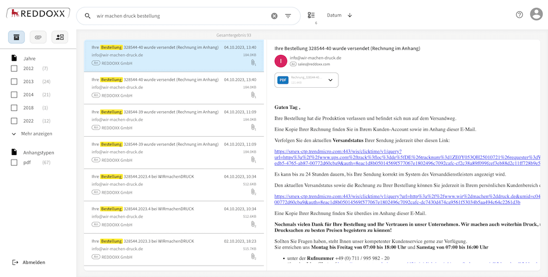Check the 2012 year filter
Viewport: 548px width, 277px height.
click(14, 68)
